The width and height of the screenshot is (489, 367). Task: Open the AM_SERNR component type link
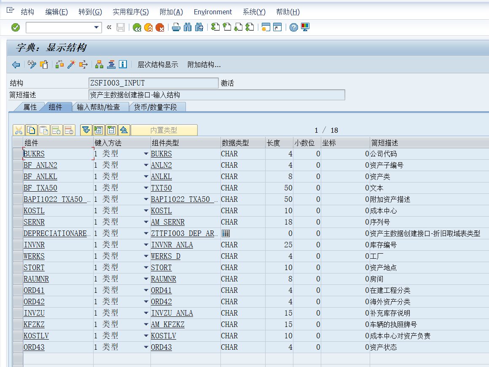pyautogui.click(x=168, y=222)
